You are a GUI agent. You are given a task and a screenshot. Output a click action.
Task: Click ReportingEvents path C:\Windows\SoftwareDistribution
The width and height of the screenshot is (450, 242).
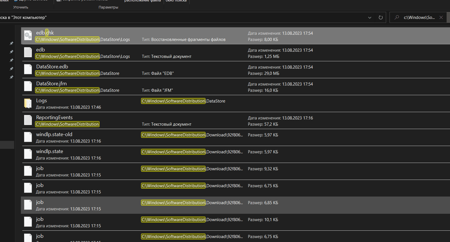67,124
